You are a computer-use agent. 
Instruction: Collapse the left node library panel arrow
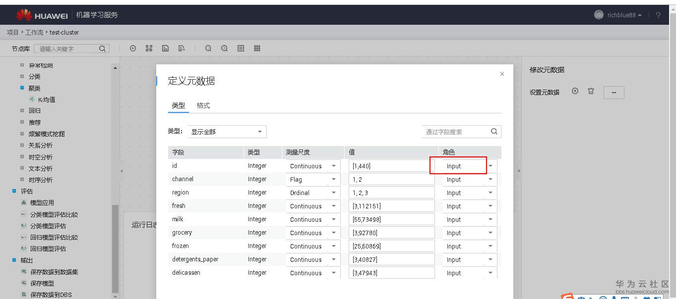122,171
